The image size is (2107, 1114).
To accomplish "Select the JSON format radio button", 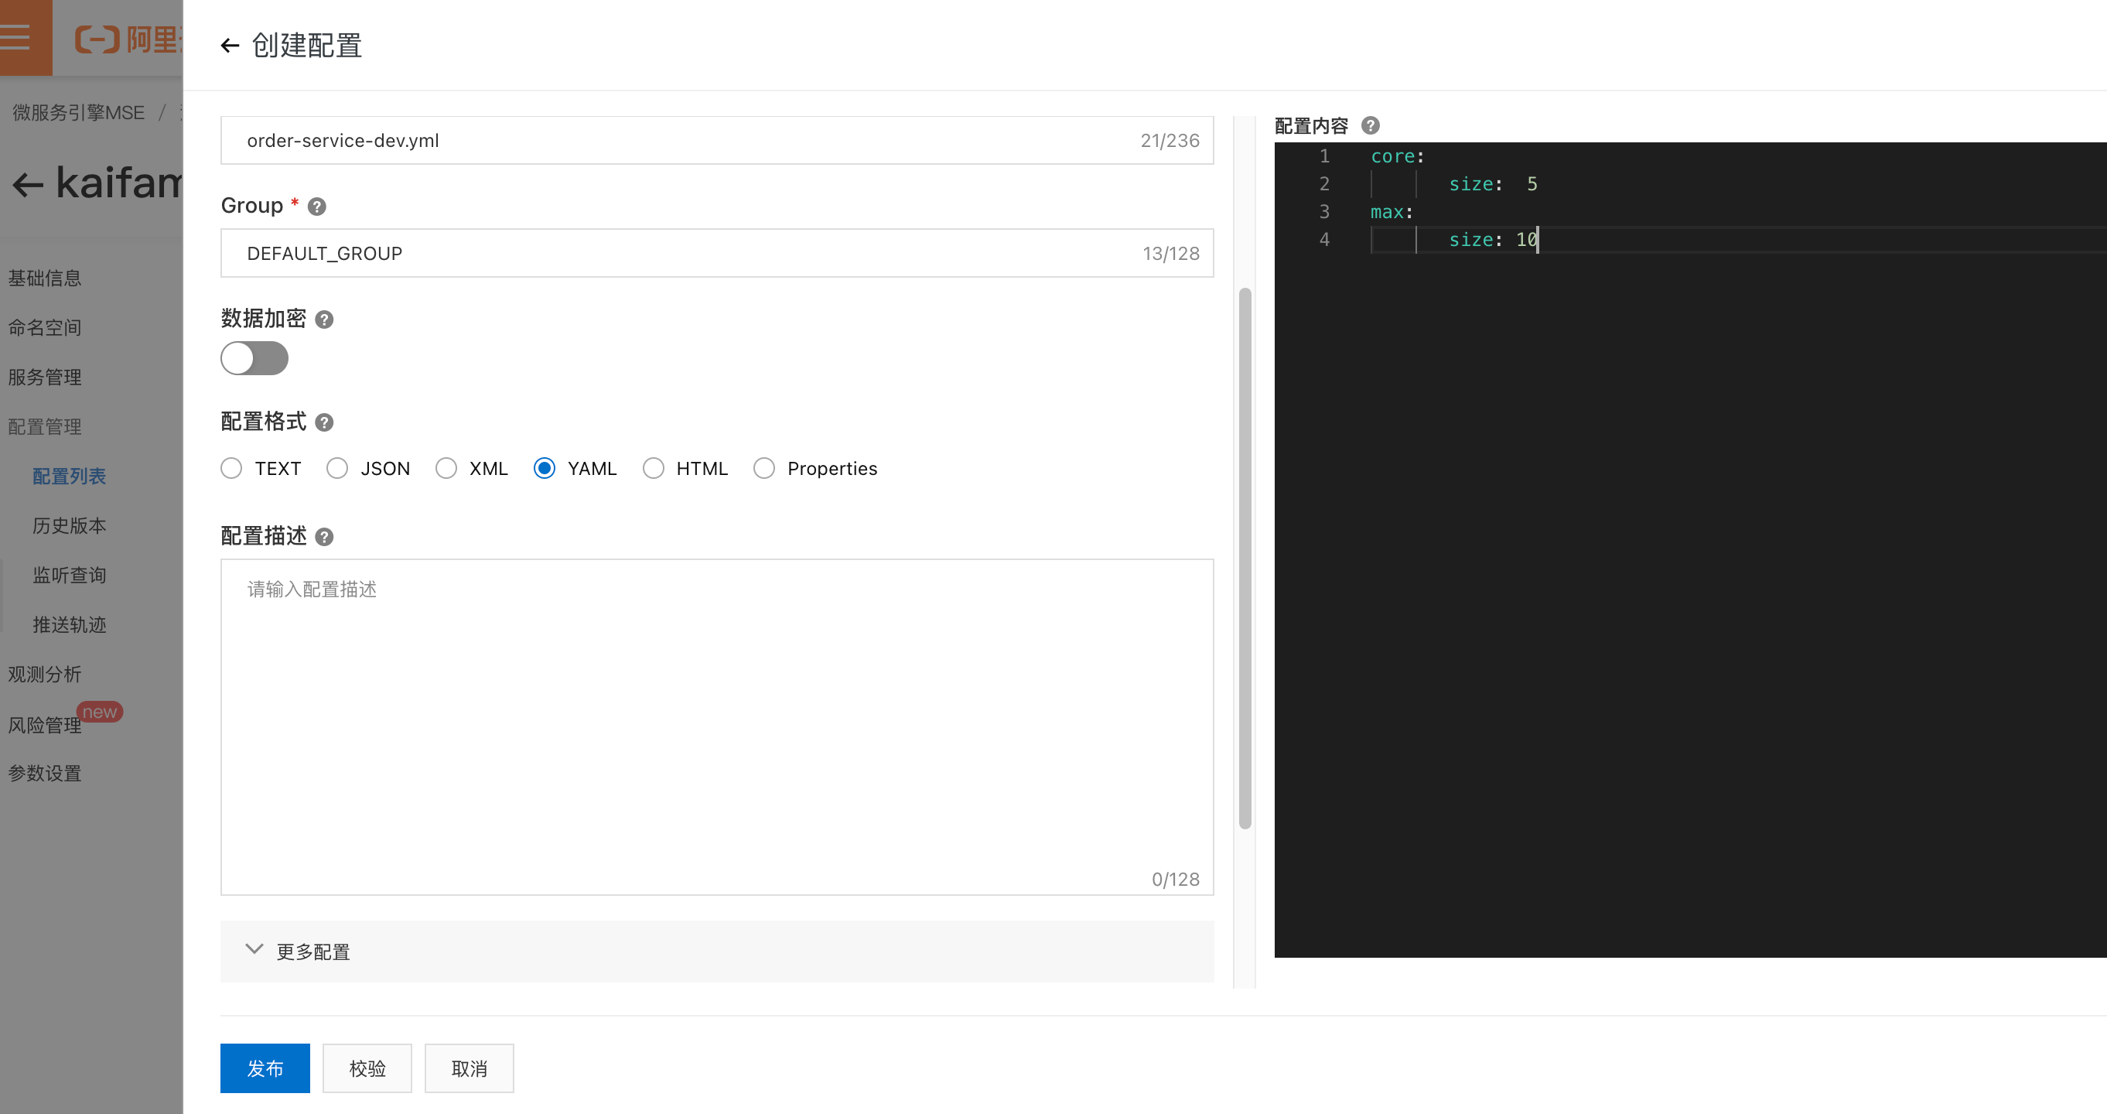I will [x=337, y=468].
